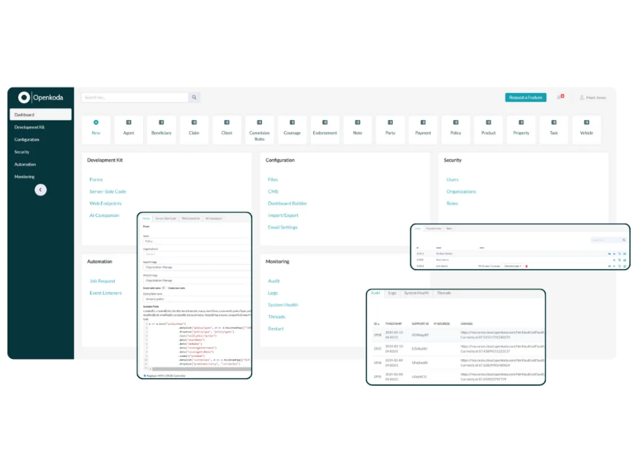This screenshot has width=635, height=452.
Task: Open the Event Listeners link
Action: (106, 293)
